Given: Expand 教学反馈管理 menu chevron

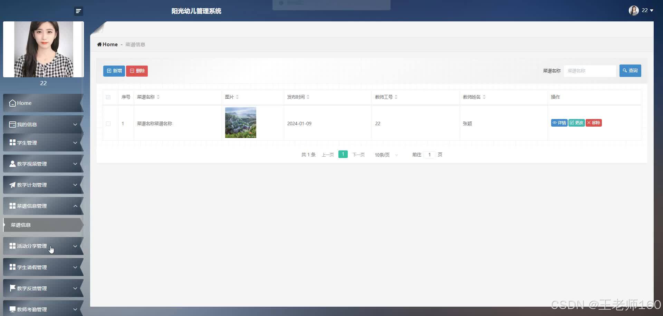Looking at the screenshot, I should [x=75, y=288].
